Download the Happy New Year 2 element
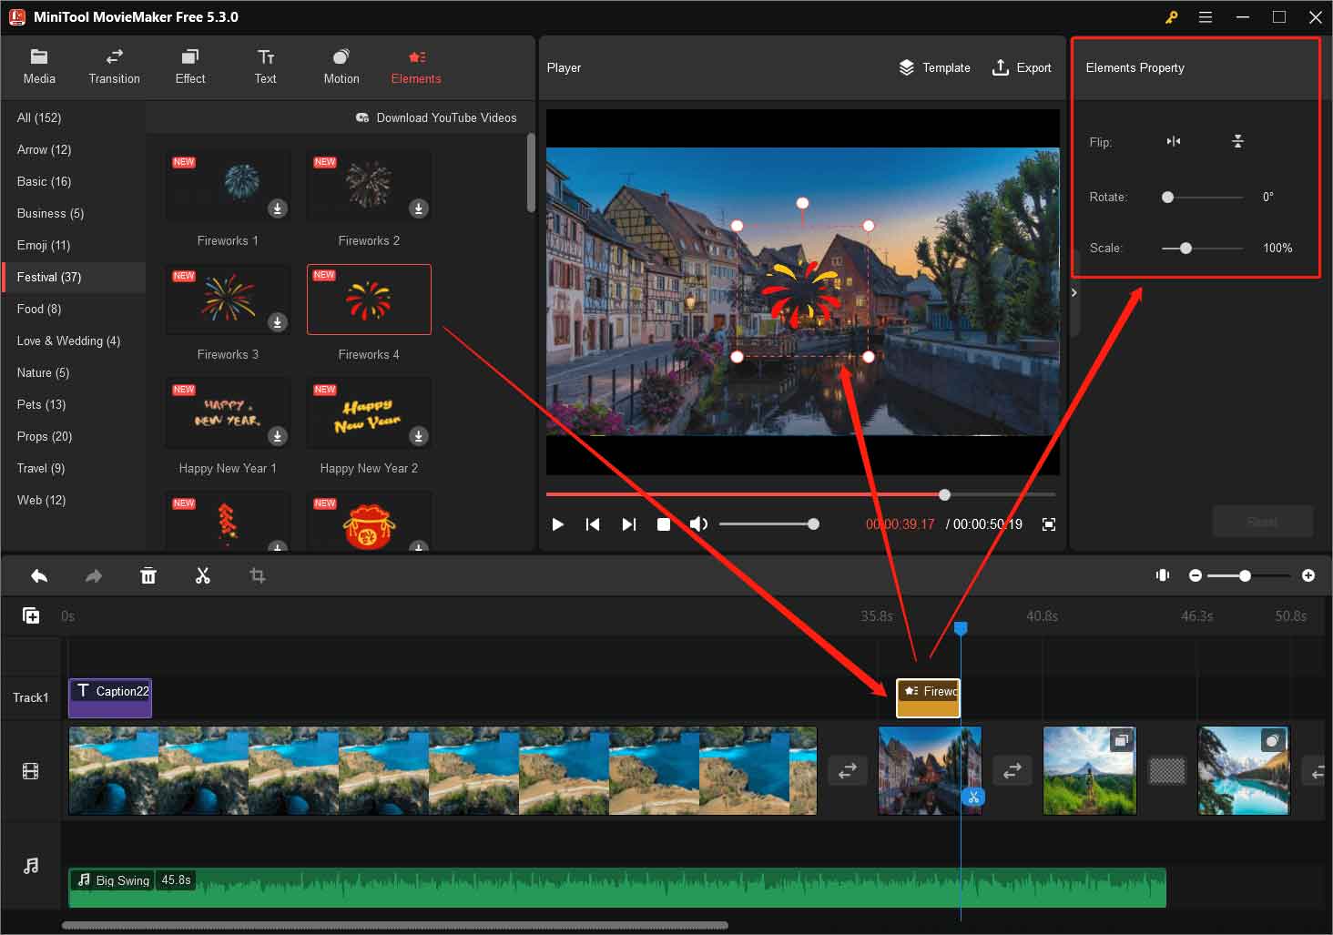This screenshot has height=935, width=1333. [419, 436]
